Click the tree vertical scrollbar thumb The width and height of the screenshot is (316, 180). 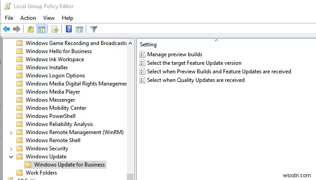tap(130, 176)
